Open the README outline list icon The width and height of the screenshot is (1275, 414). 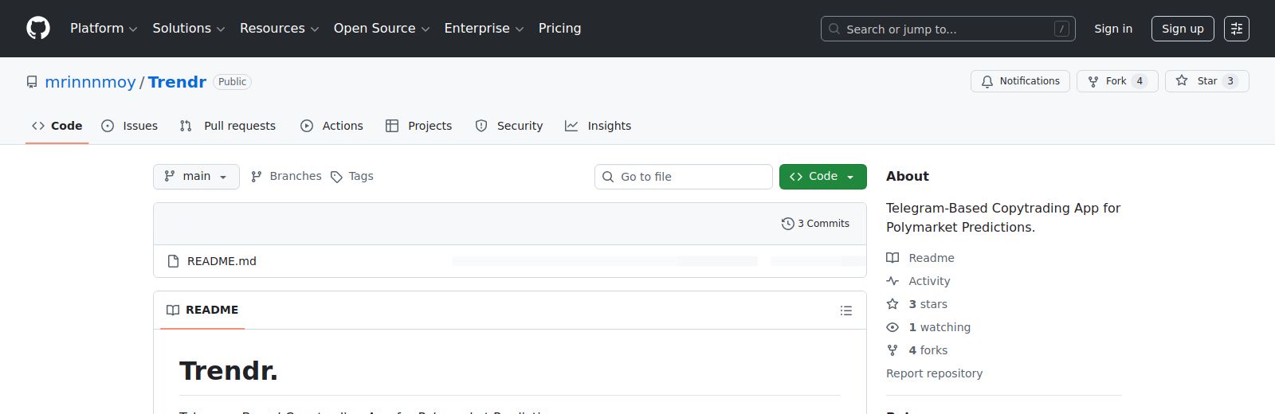point(846,310)
